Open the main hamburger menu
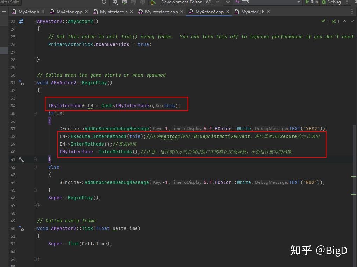 tap(4, 11)
